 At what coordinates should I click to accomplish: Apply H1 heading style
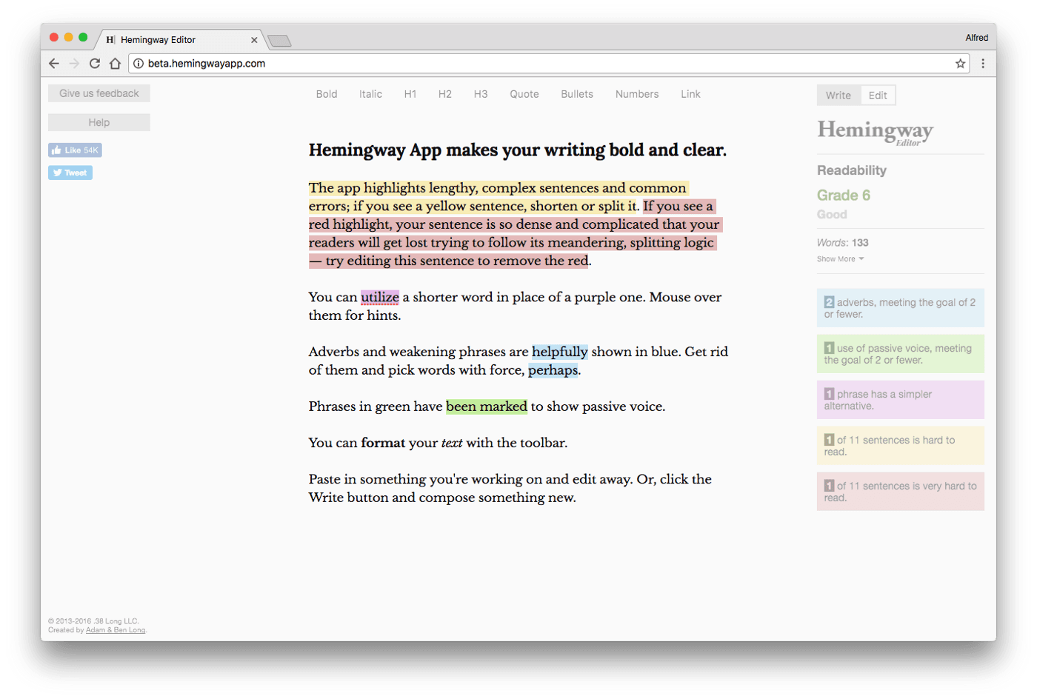point(410,94)
